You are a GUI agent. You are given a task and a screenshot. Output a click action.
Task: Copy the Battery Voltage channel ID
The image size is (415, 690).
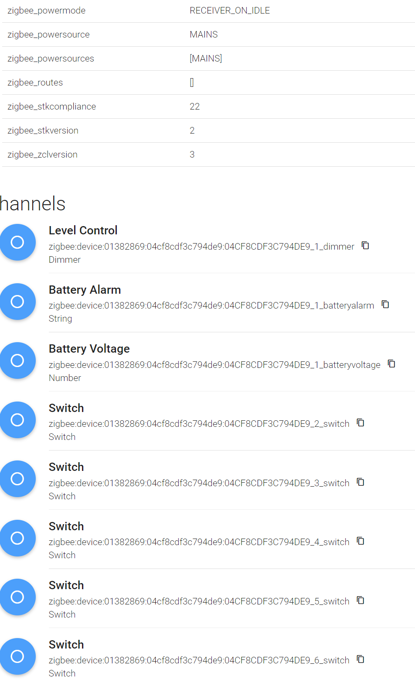(x=391, y=364)
